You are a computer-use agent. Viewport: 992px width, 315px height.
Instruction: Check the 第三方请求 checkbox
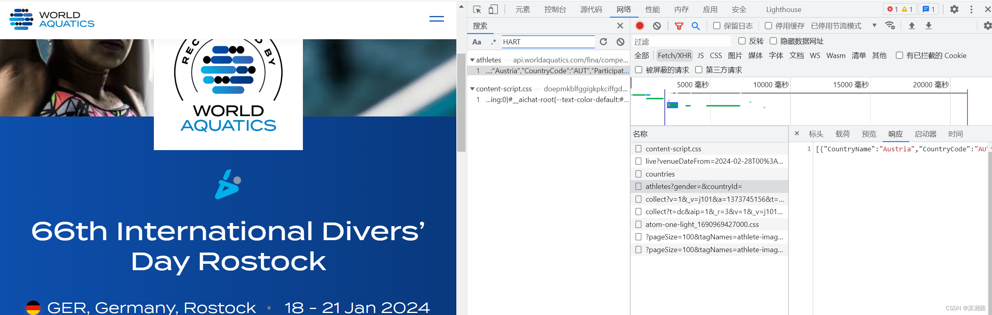699,70
